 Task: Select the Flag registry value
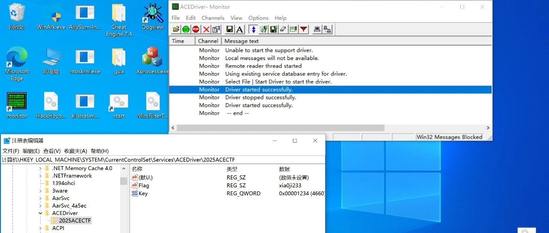[144, 185]
